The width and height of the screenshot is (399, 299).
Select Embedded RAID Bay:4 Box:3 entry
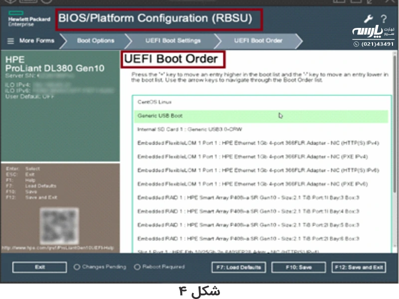[x=261, y=211]
